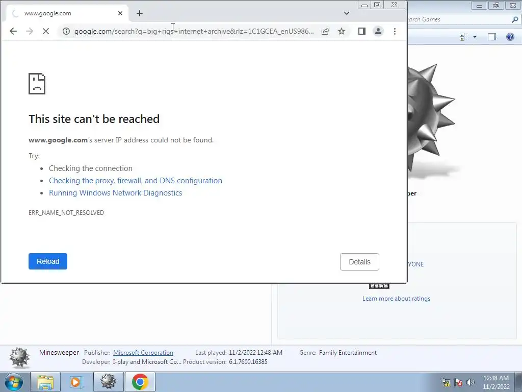Viewport: 522px width, 392px height.
Task: Click the Minesweeper icon in details pane
Action: [19, 357]
